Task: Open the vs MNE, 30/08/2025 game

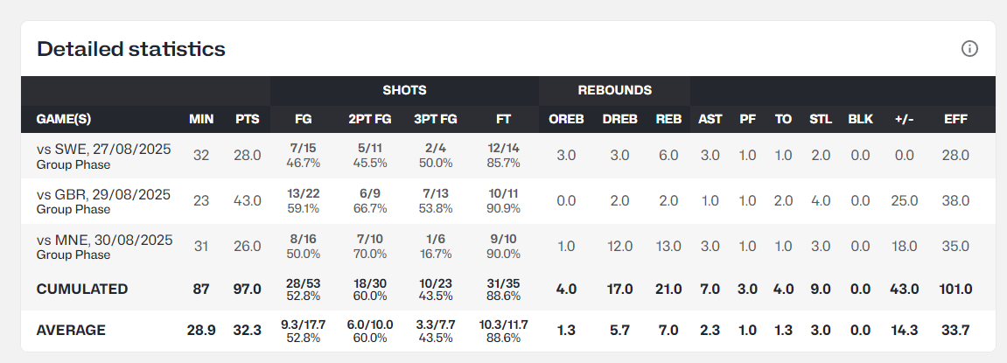Action: tap(104, 240)
